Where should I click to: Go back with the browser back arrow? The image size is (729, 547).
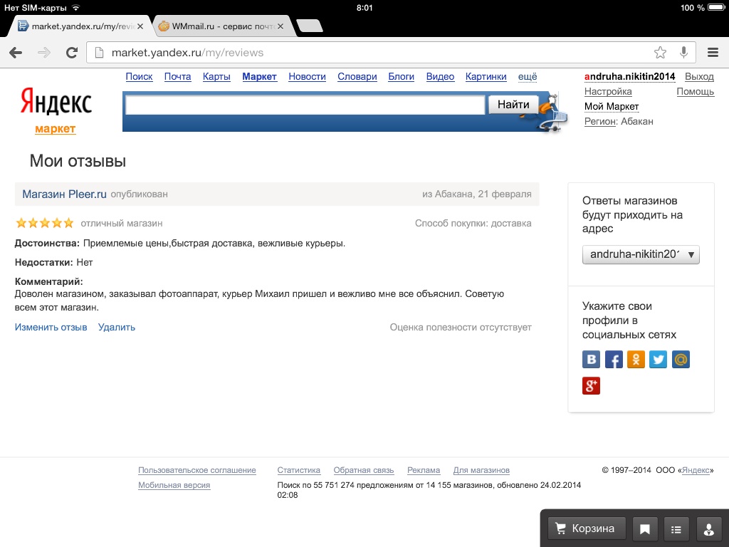click(x=16, y=53)
